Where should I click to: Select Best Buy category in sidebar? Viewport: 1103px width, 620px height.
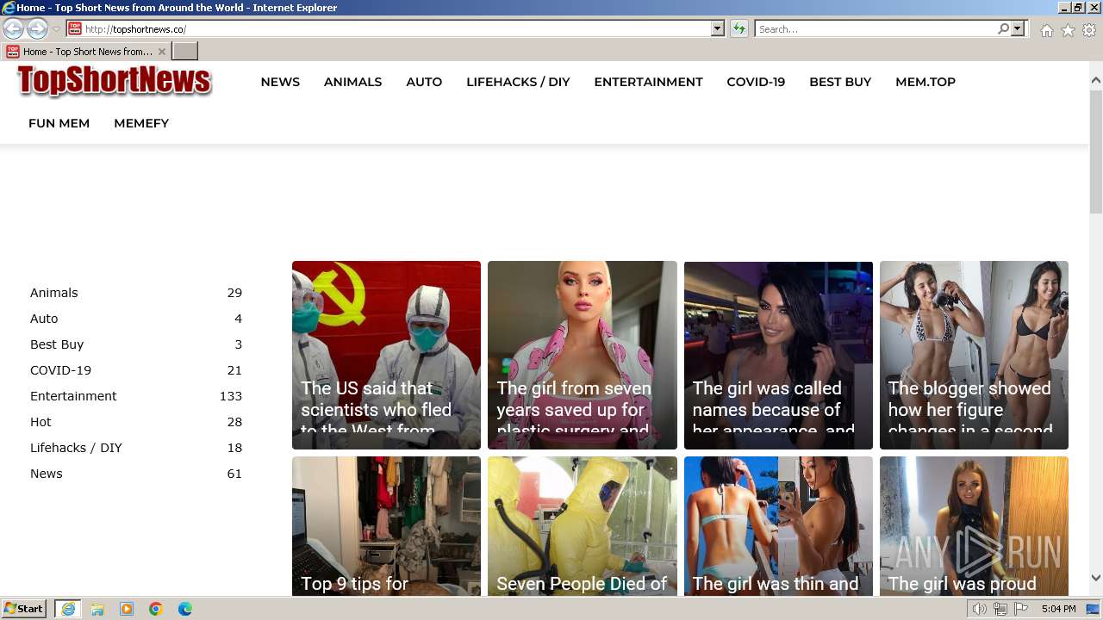tap(57, 344)
